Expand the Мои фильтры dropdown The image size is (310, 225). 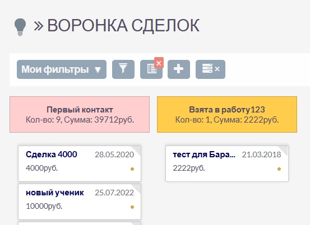(62, 69)
